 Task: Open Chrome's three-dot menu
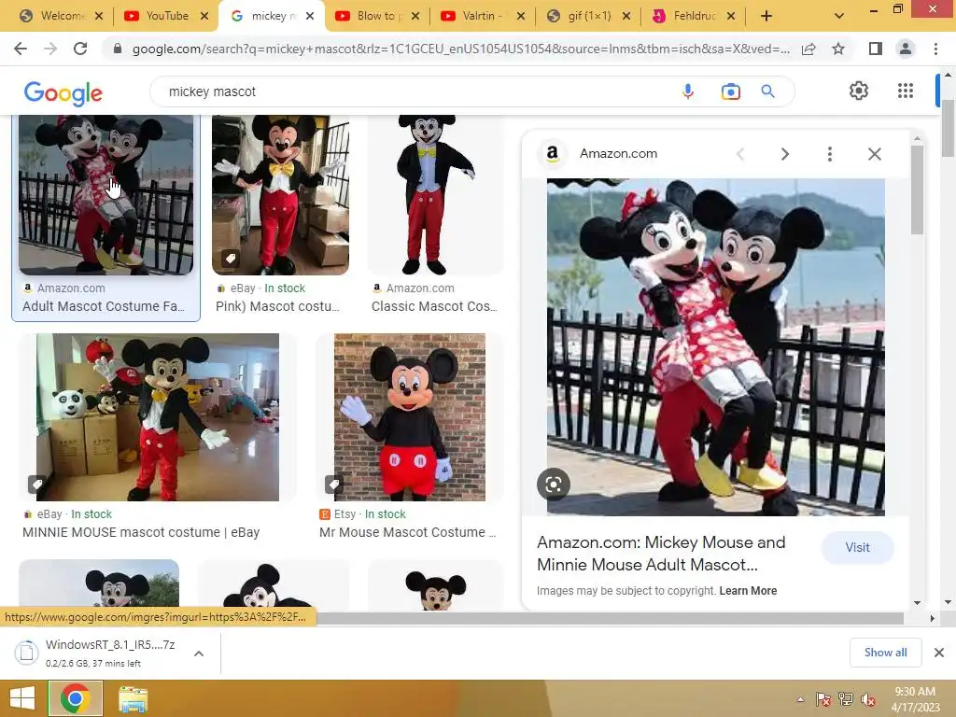pos(935,49)
